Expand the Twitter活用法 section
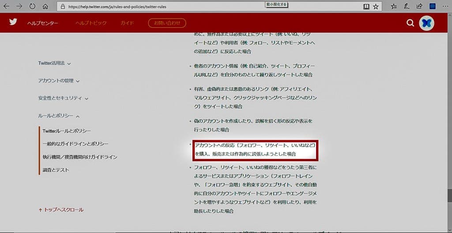Image resolution: width=452 pixels, height=233 pixels. pos(54,63)
